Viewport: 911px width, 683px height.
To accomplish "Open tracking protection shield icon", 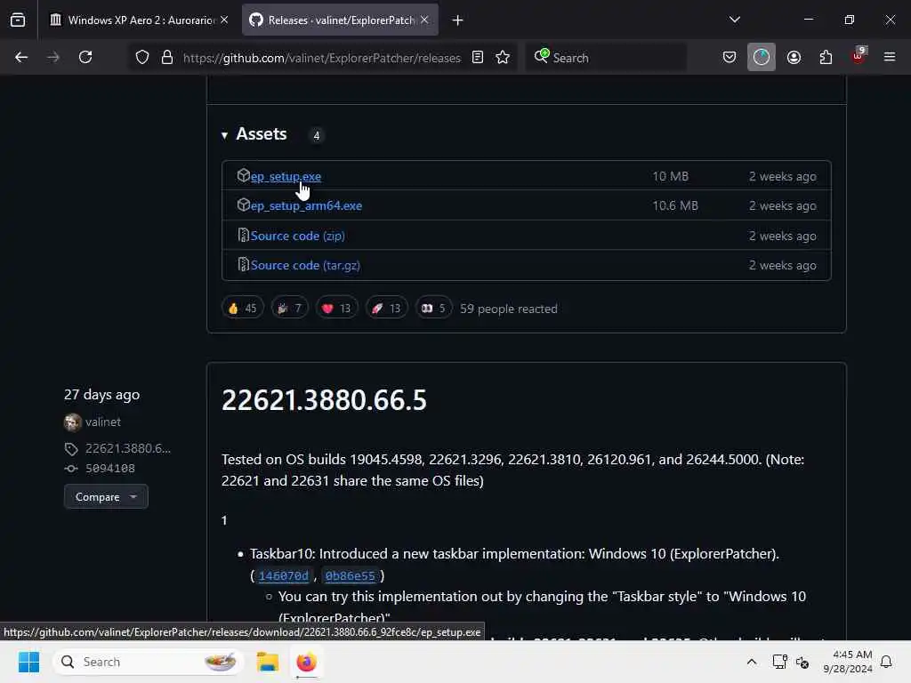I will coord(142,57).
